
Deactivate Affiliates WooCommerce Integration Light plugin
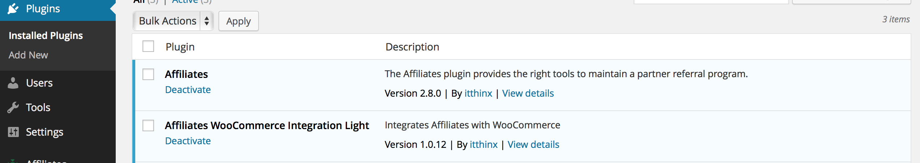pos(188,141)
